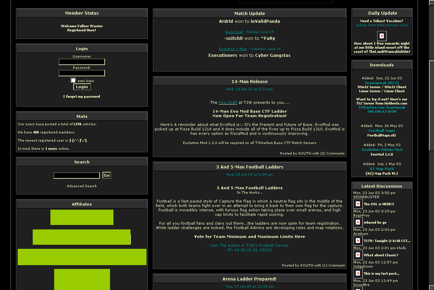Download (X2) Map Pack VL2
This screenshot has width=434, height=290.
(382, 174)
